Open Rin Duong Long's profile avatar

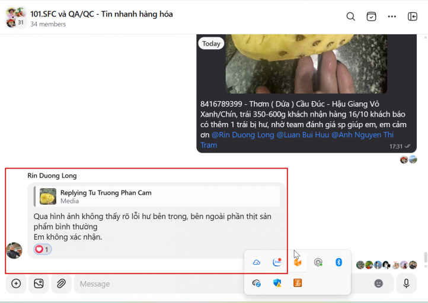pyautogui.click(x=14, y=250)
